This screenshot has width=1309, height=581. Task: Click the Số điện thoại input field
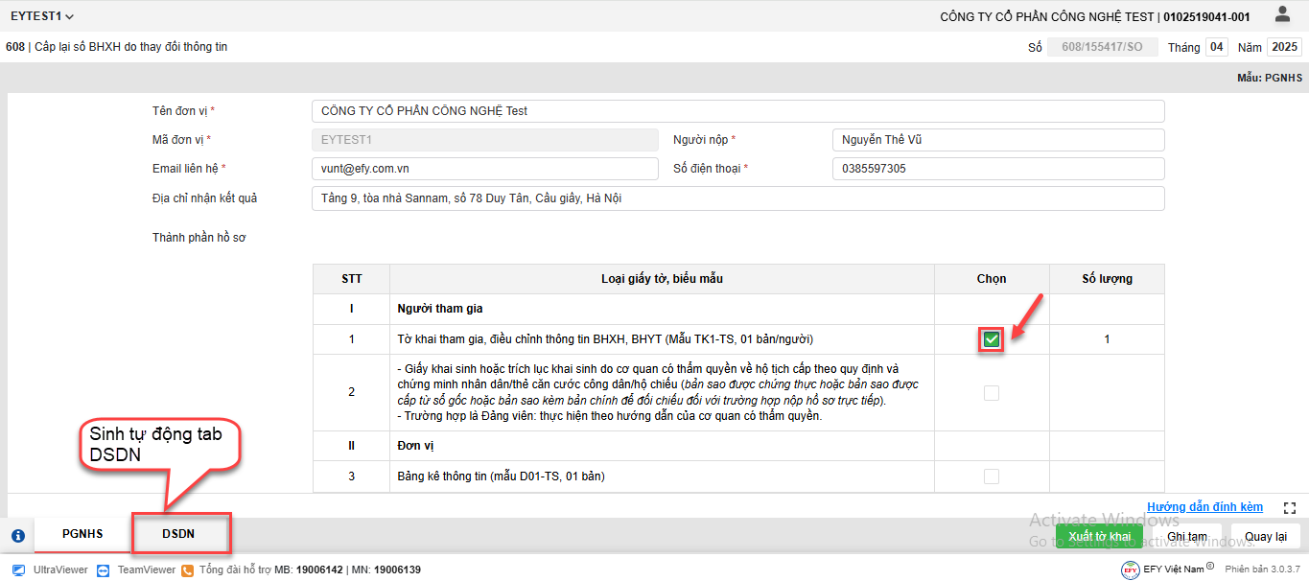point(997,169)
